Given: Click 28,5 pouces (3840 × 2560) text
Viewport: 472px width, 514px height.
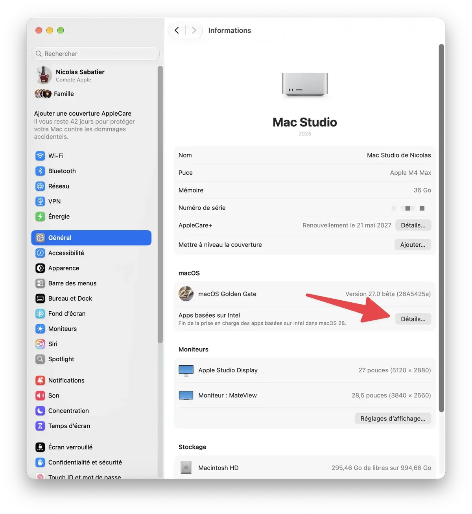Looking at the screenshot, I should (x=391, y=395).
